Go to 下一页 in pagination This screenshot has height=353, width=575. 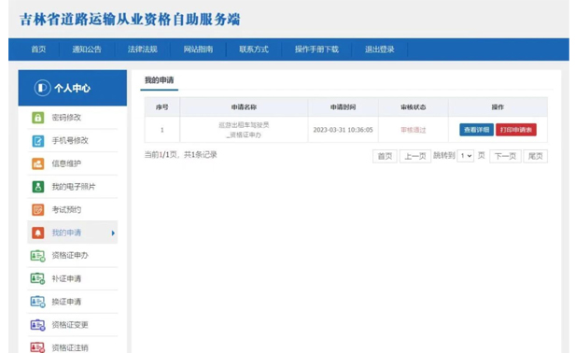pos(505,156)
